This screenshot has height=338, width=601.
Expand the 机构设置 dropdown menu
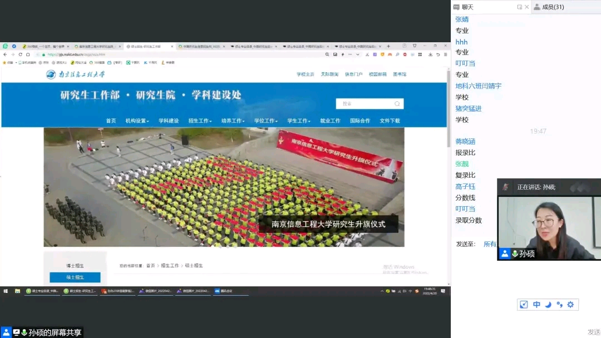pyautogui.click(x=137, y=121)
